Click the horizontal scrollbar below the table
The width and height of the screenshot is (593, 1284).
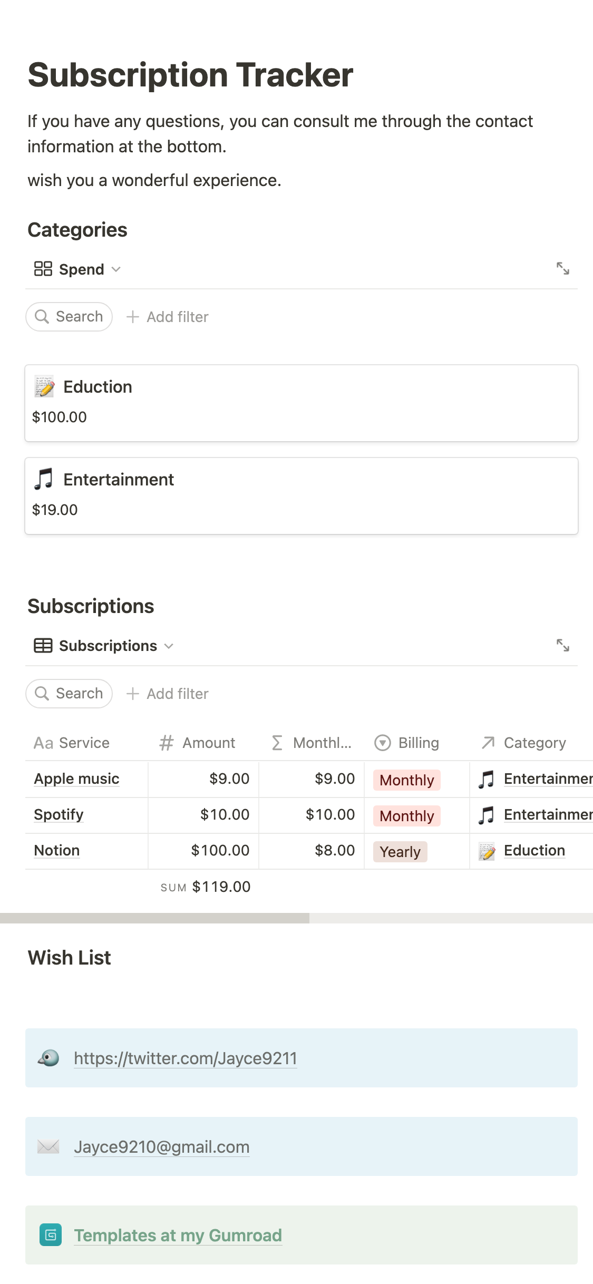pyautogui.click(x=154, y=918)
